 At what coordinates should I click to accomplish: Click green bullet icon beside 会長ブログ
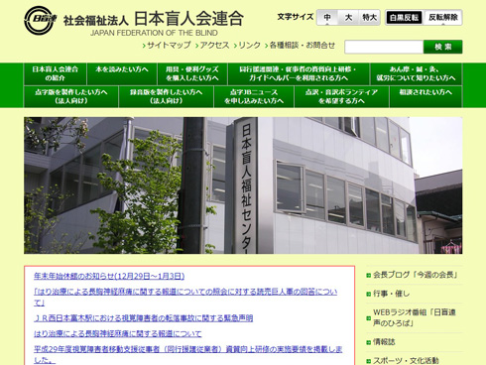[369, 276]
